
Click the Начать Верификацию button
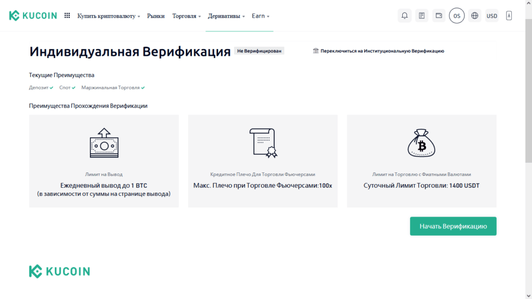(x=453, y=226)
